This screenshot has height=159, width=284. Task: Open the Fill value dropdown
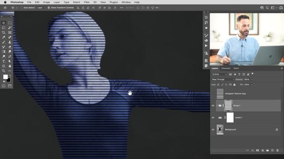click(x=252, y=84)
